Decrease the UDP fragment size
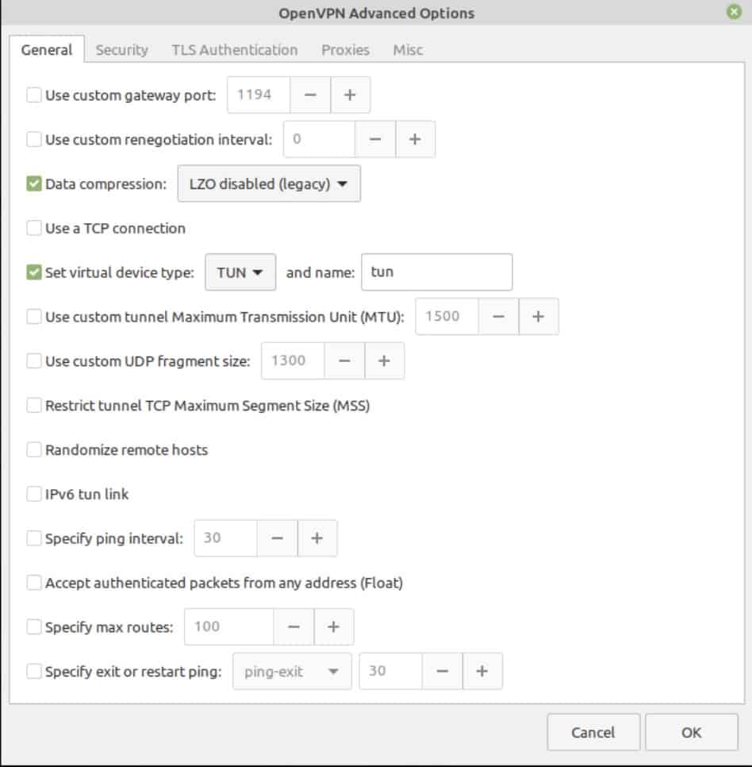752x767 pixels. 344,361
